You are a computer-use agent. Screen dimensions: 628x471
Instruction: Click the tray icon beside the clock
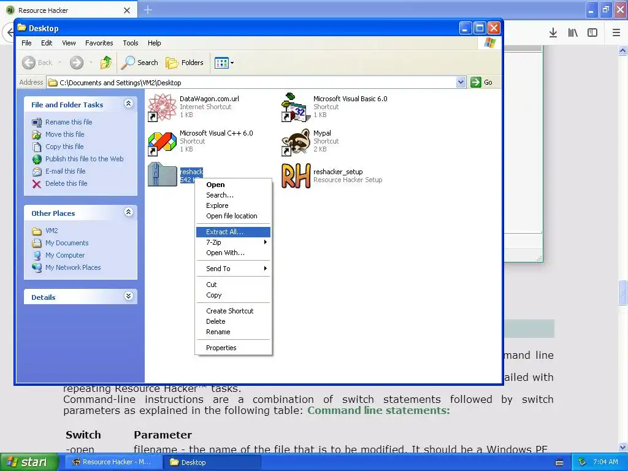tap(583, 462)
